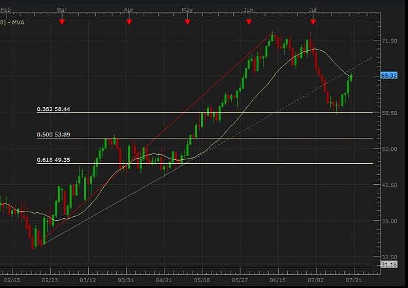The height and width of the screenshot is (288, 408).
Task: Click the May month label
Action: (187, 10)
